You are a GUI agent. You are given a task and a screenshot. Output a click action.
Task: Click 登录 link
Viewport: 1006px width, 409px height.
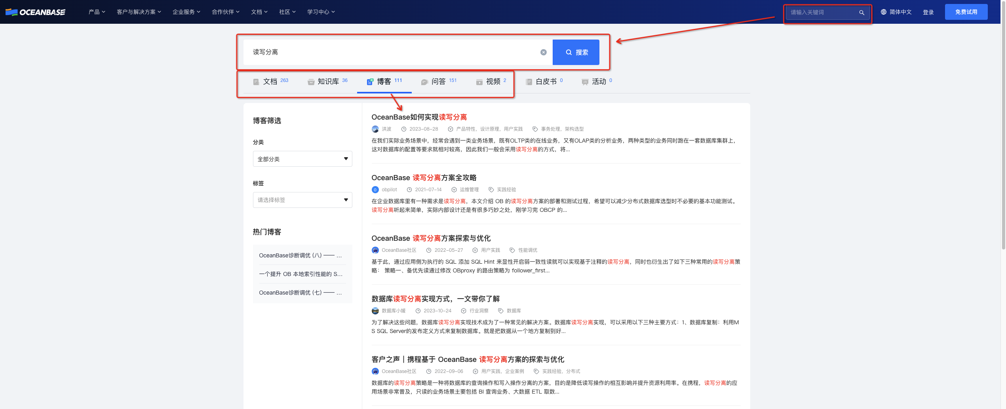tap(928, 12)
